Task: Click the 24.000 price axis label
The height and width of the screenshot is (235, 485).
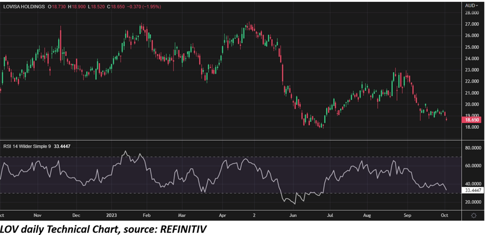Action: point(472,59)
